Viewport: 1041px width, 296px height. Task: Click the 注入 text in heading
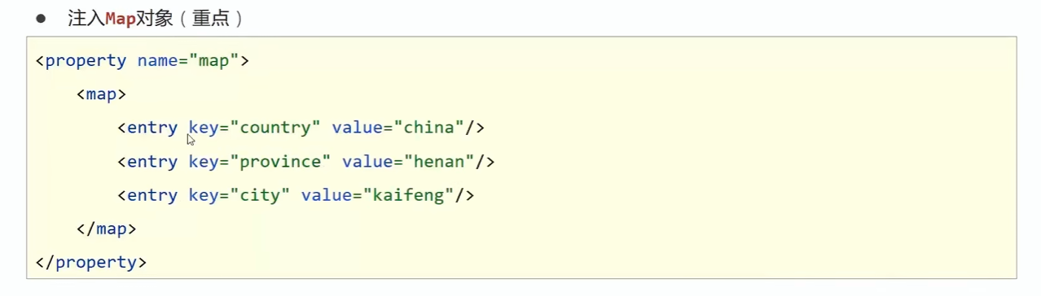[x=86, y=19]
